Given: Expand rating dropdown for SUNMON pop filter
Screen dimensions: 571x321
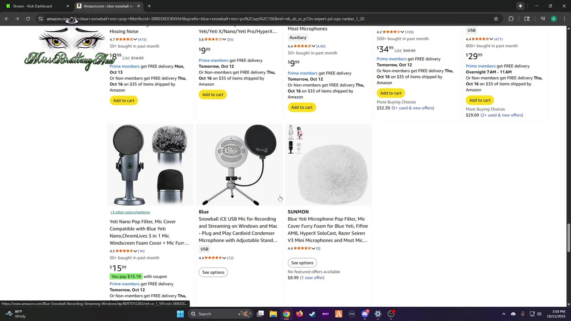Looking at the screenshot, I should click(x=313, y=248).
